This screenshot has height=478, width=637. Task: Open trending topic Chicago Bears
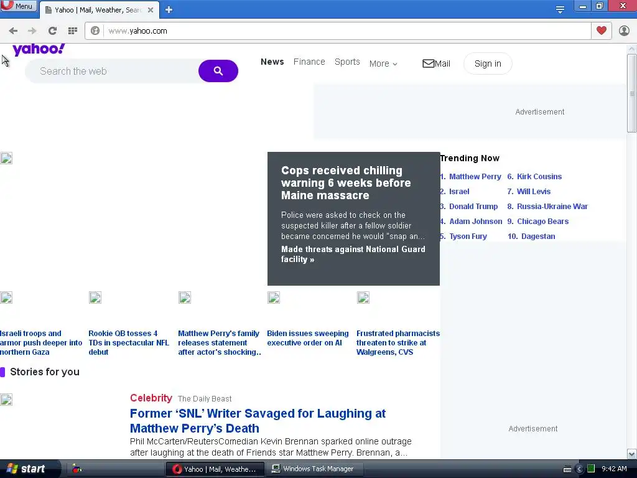click(542, 222)
